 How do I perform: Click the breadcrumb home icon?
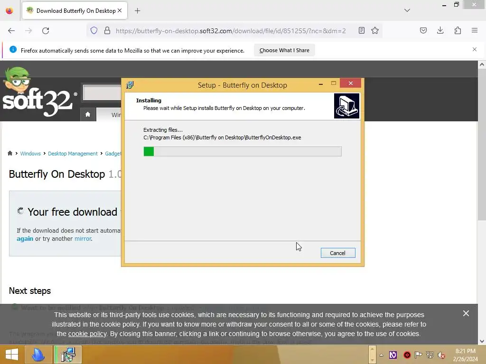click(10, 153)
